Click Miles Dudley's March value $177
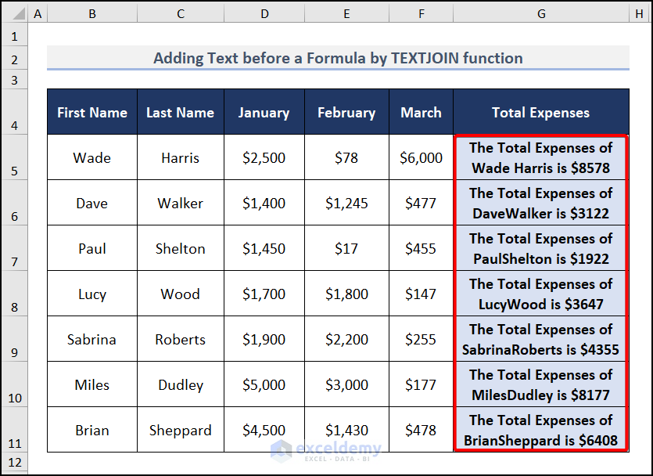 [421, 385]
